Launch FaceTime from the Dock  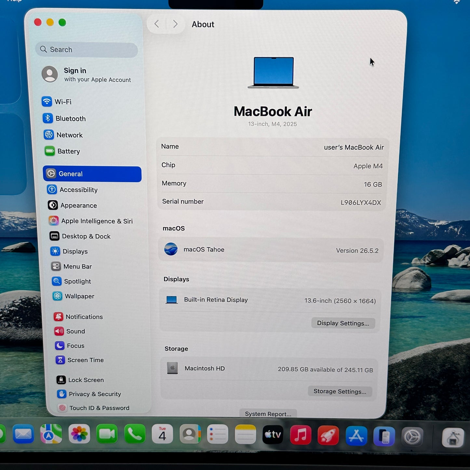(107, 434)
